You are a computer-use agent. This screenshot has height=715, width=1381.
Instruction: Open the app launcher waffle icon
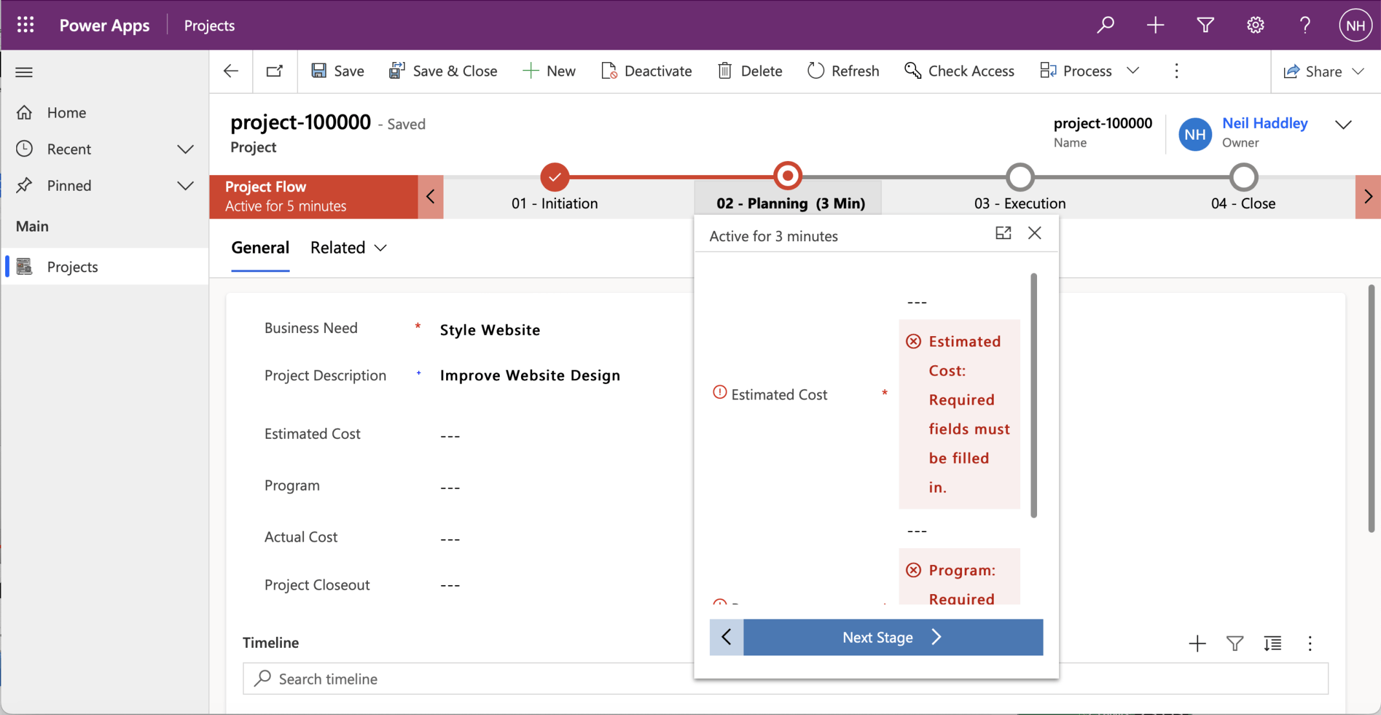[x=25, y=25]
